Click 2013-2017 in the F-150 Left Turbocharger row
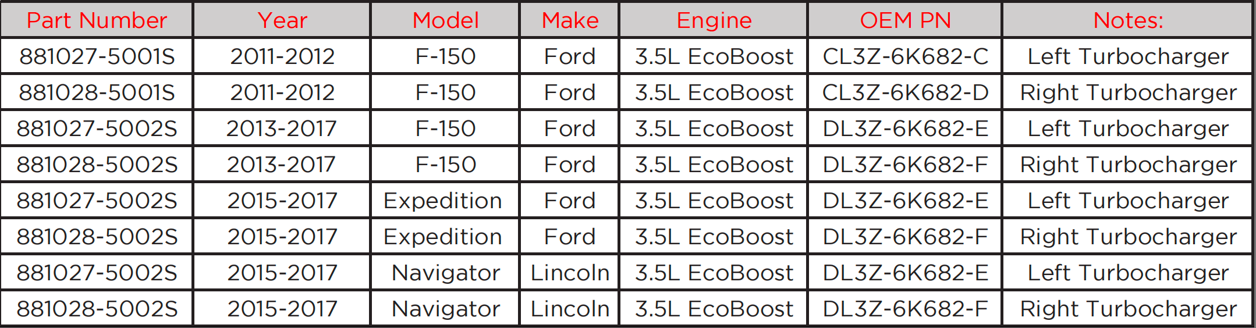1256x328 pixels. pyautogui.click(x=282, y=129)
